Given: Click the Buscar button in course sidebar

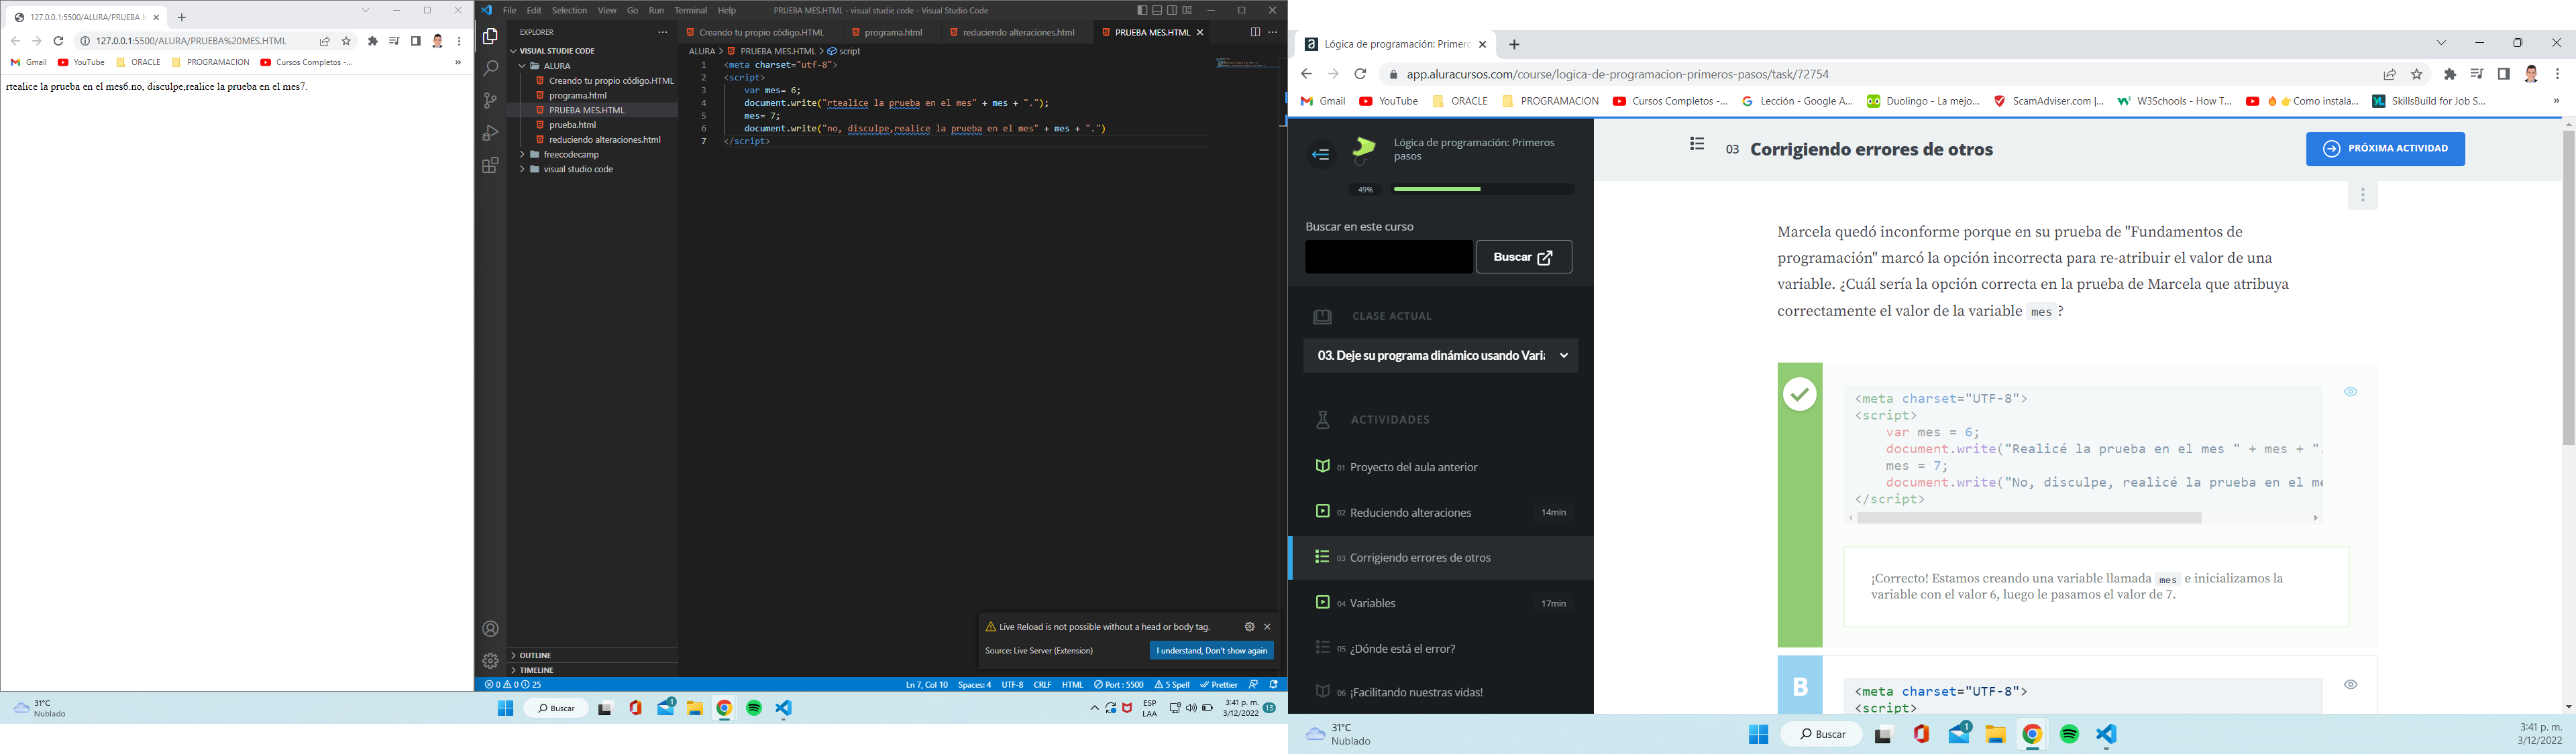Looking at the screenshot, I should click(1523, 257).
